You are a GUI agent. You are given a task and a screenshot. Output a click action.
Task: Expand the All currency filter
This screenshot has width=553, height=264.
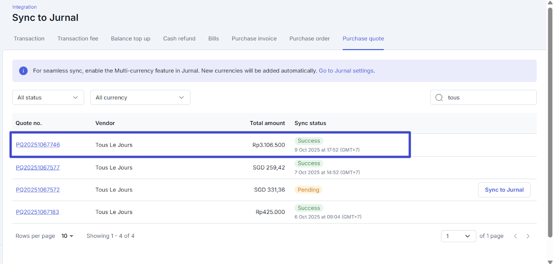tap(140, 98)
